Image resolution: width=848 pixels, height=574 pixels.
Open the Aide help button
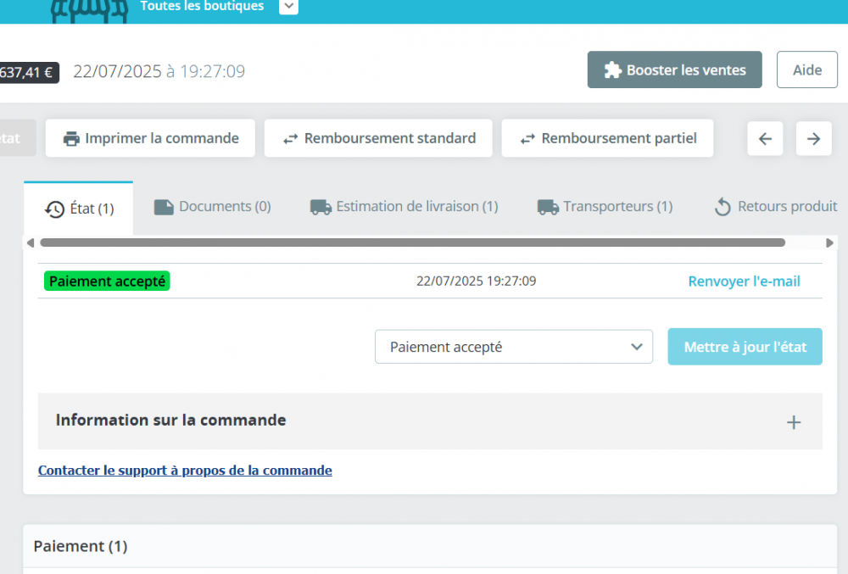807,70
